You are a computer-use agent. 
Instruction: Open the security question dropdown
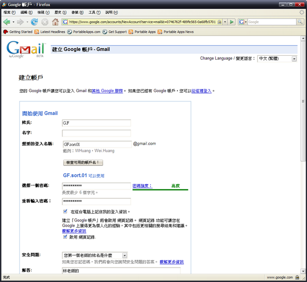[x=95, y=255]
